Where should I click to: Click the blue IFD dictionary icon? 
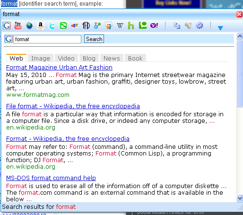click(x=86, y=26)
